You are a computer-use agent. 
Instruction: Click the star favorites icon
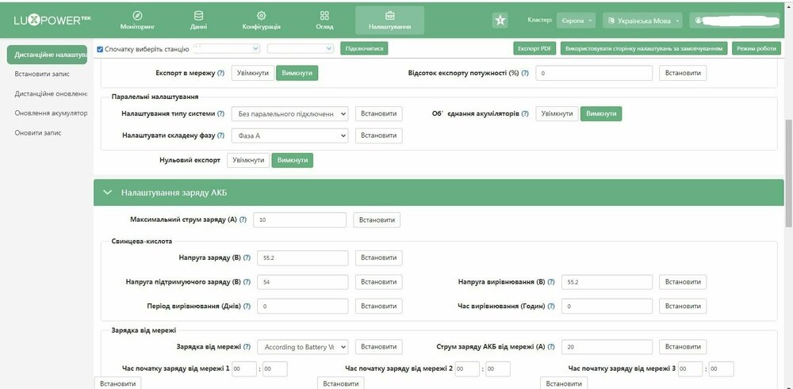[x=500, y=21]
